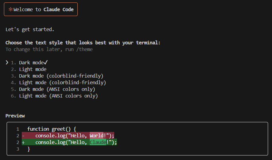Click the orange asterisk Claude logo
Screen dimensions: 272x160
[x=11, y=9]
